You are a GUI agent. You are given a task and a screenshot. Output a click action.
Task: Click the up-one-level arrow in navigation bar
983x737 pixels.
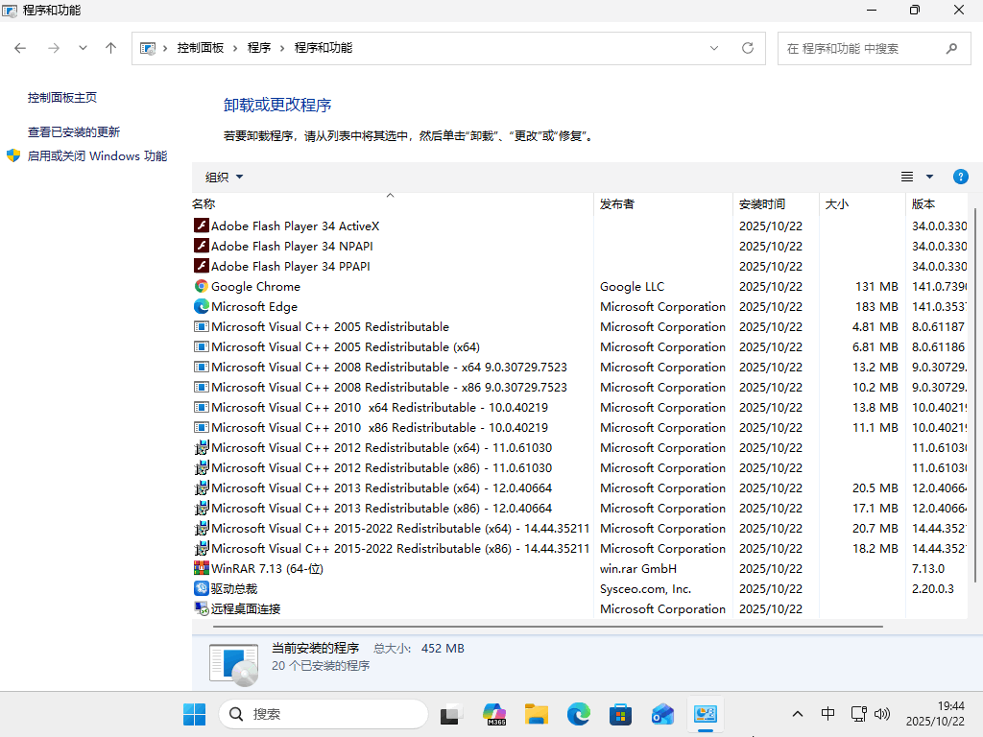(x=110, y=48)
